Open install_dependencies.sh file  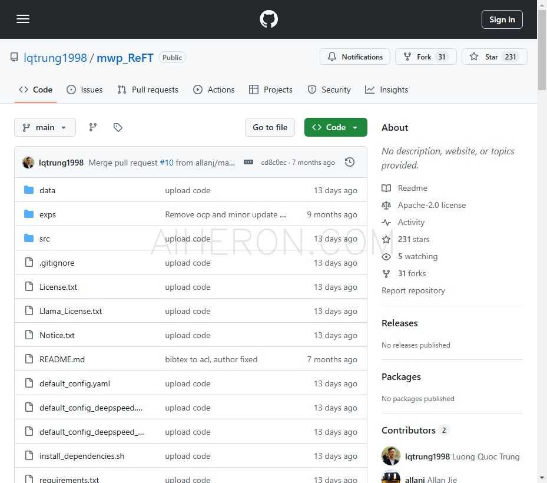tap(82, 456)
